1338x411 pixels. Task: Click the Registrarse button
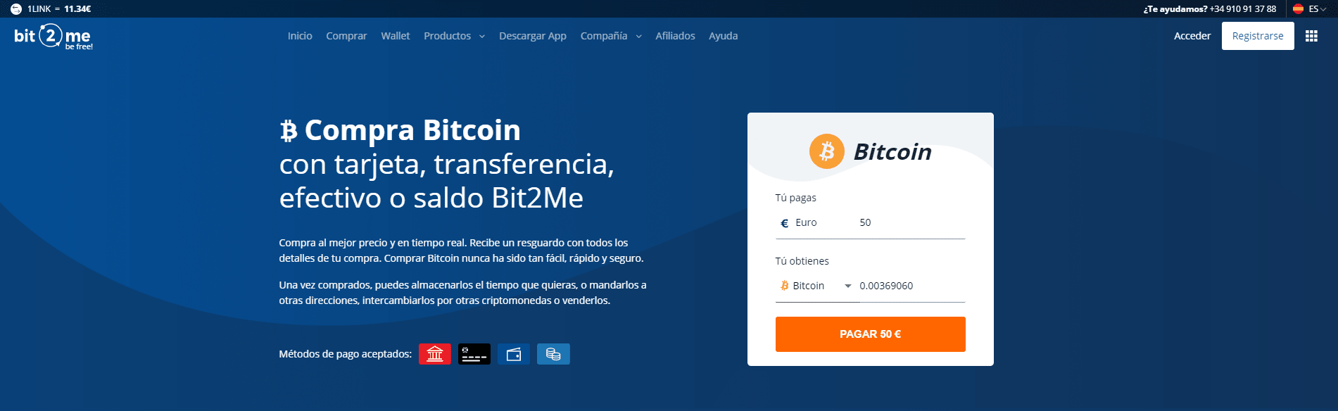1258,36
